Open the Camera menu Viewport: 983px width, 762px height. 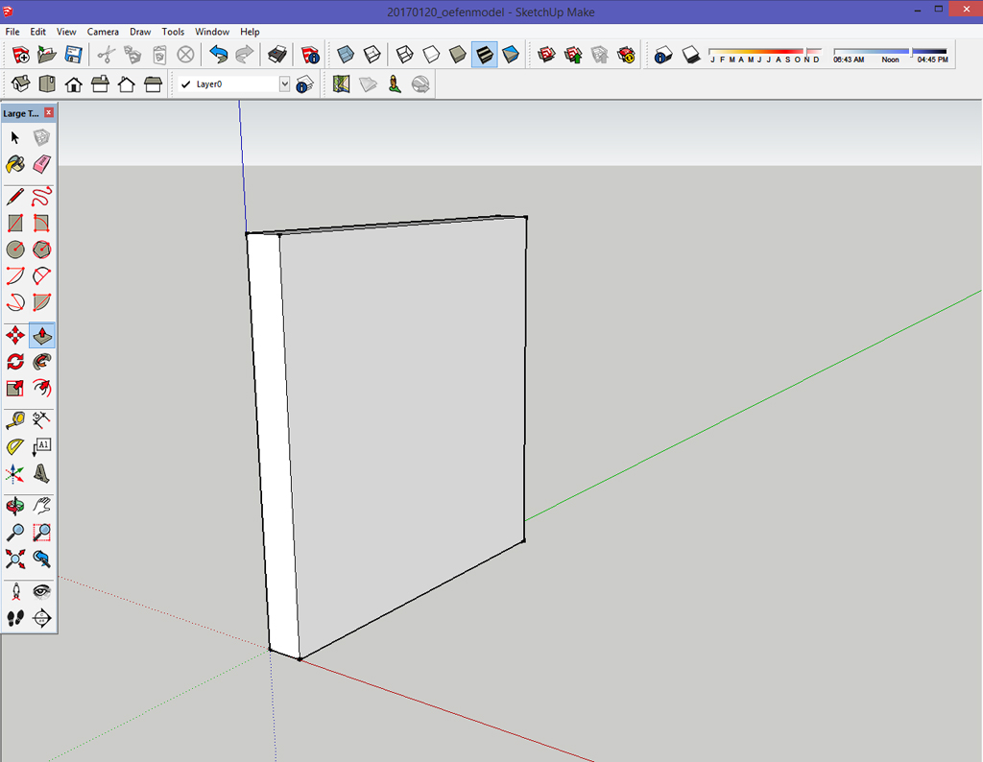(x=103, y=32)
